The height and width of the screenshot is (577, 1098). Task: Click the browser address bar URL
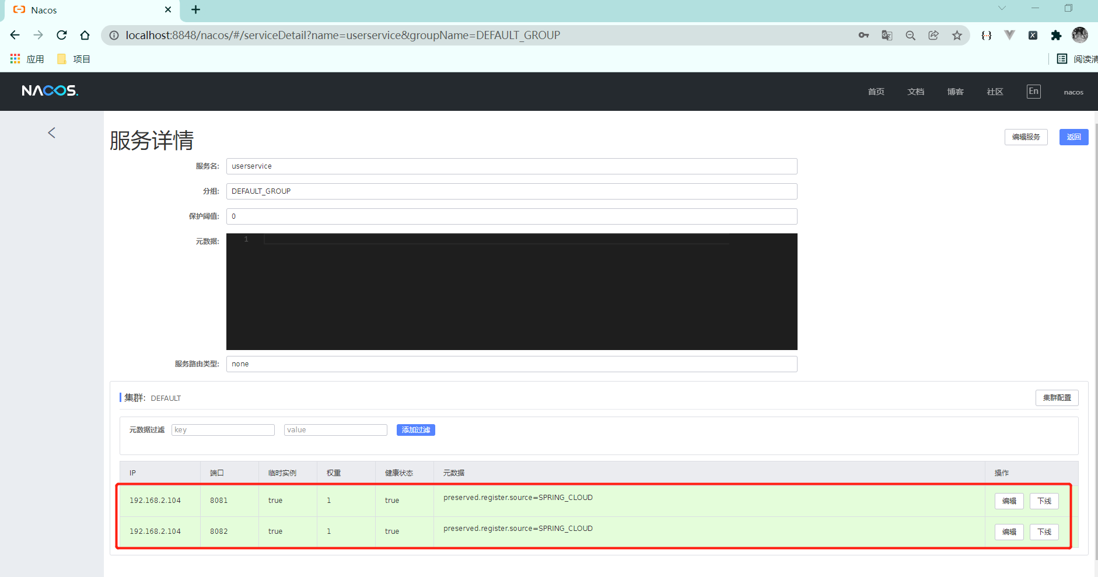click(x=343, y=36)
